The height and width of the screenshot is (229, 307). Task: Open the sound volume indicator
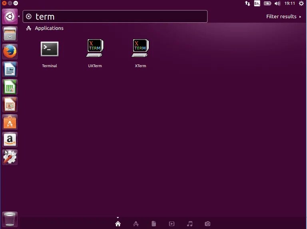277,3
